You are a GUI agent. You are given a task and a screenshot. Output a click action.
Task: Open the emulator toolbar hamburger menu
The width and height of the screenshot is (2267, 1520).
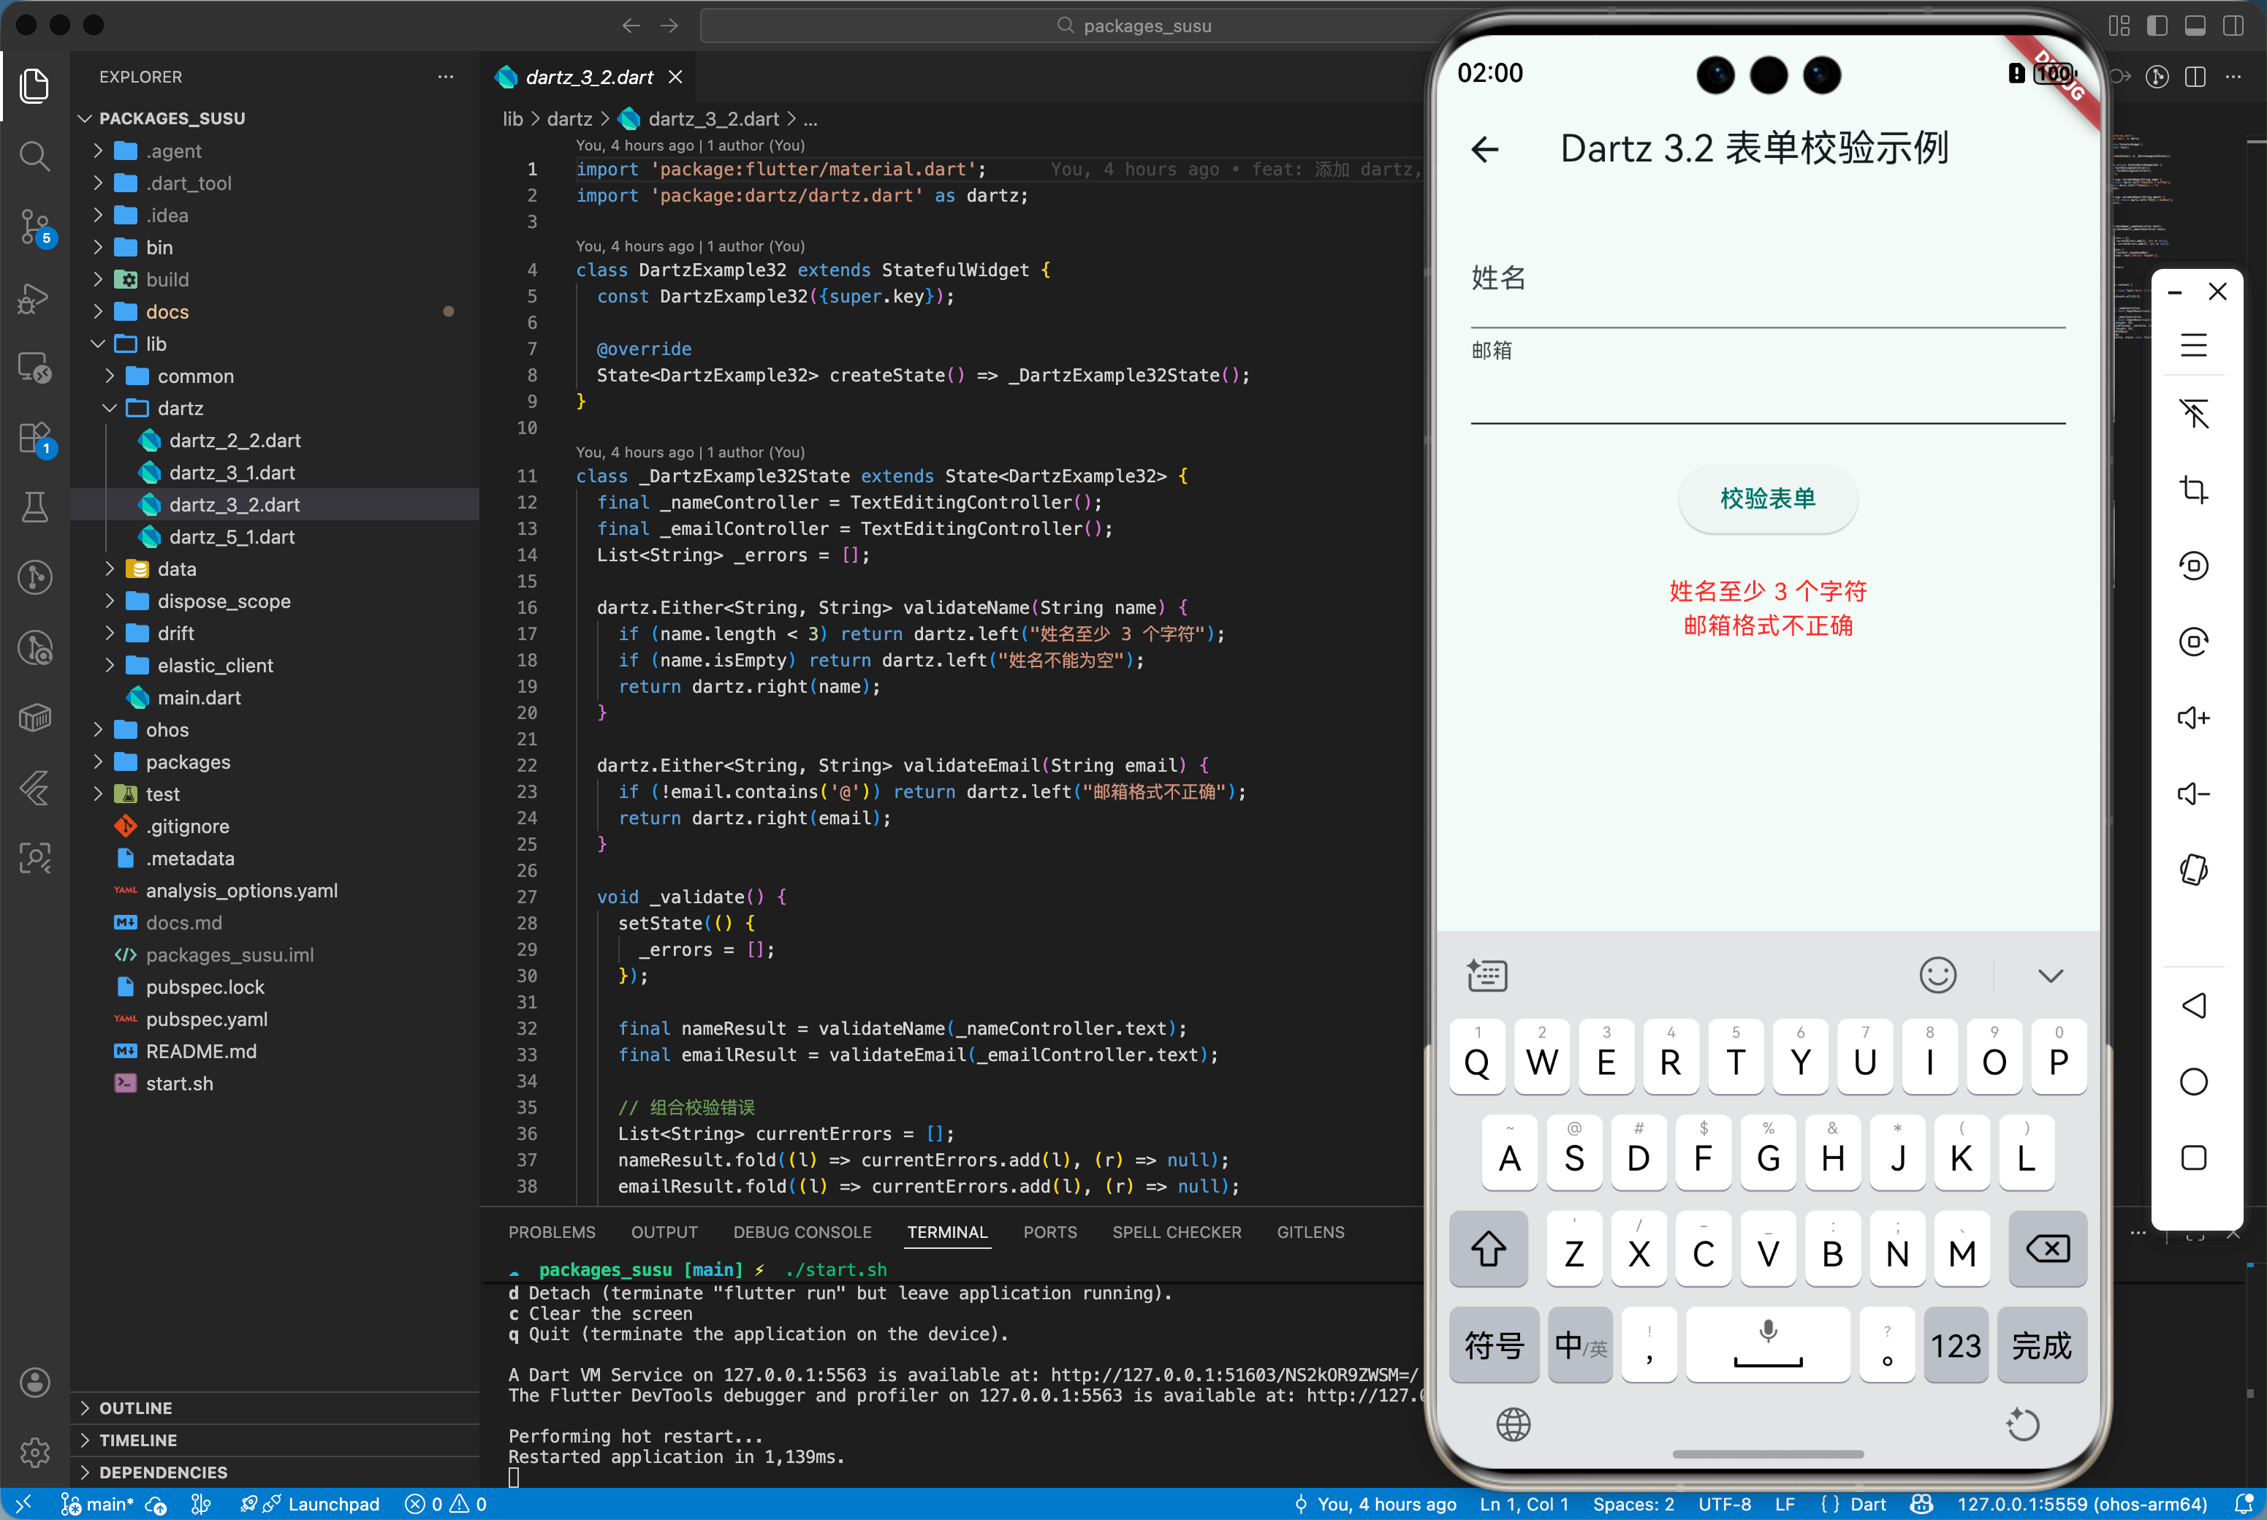point(2195,346)
